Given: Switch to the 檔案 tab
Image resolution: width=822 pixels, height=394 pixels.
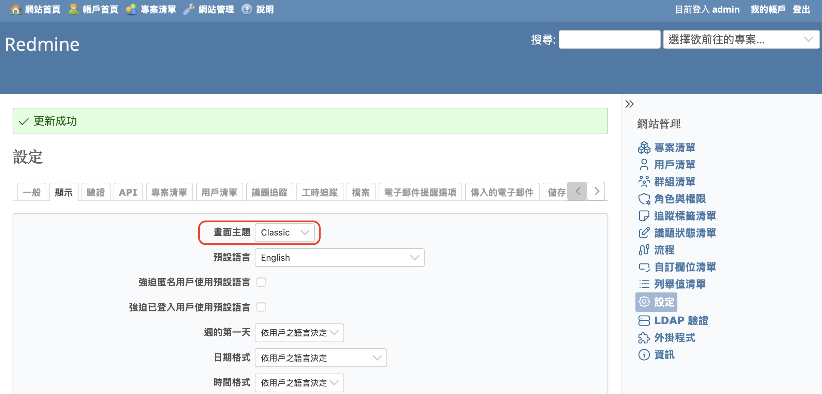Looking at the screenshot, I should click(x=361, y=192).
